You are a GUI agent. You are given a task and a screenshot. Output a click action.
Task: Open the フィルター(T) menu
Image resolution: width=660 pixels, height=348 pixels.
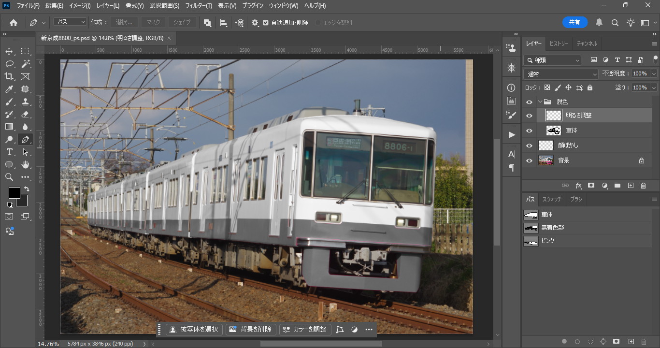point(199,6)
